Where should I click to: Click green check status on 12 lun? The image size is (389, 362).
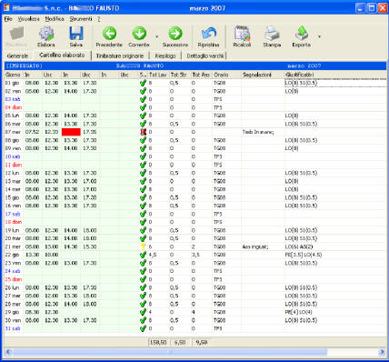pyautogui.click(x=144, y=173)
